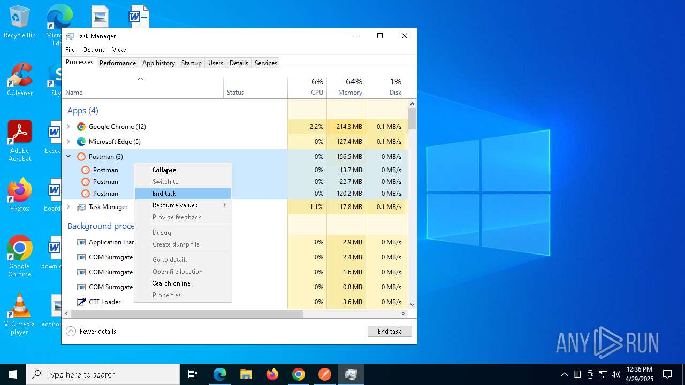Collapse view with Fewer details
The image size is (685, 385).
[x=91, y=332]
